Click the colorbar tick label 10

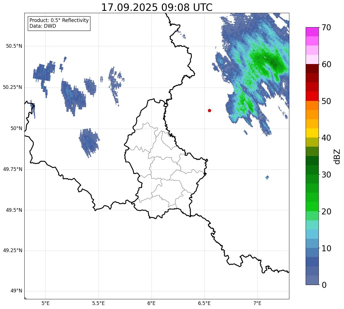coord(326,248)
